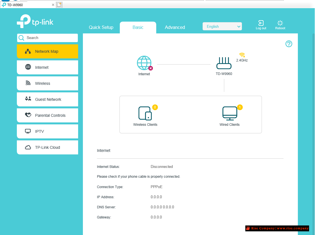
Task: Switch to the Basic tab
Action: tap(138, 27)
